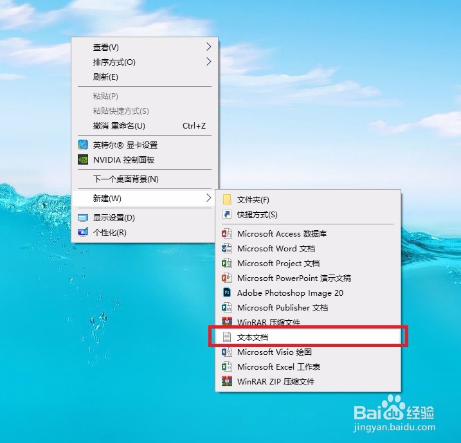Expand the 查看(V) submenu arrow
This screenshot has height=443, width=461.
click(208, 47)
